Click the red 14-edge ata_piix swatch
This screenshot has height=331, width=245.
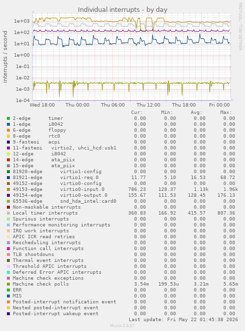[x=8, y=160]
